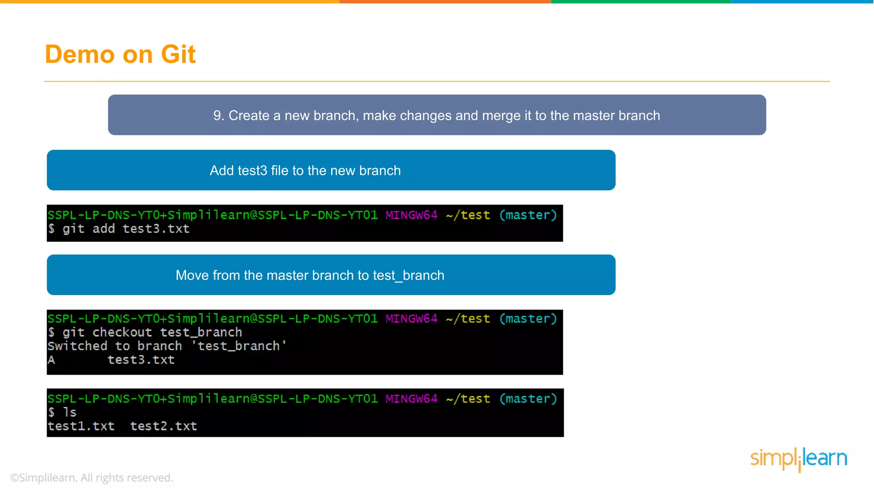Click the '$ ls' command line
Screen dimensions: 874x492
tap(62, 412)
